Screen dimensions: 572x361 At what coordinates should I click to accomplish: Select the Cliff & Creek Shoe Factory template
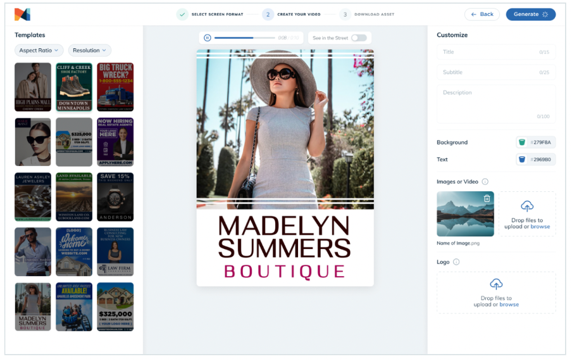(74, 87)
